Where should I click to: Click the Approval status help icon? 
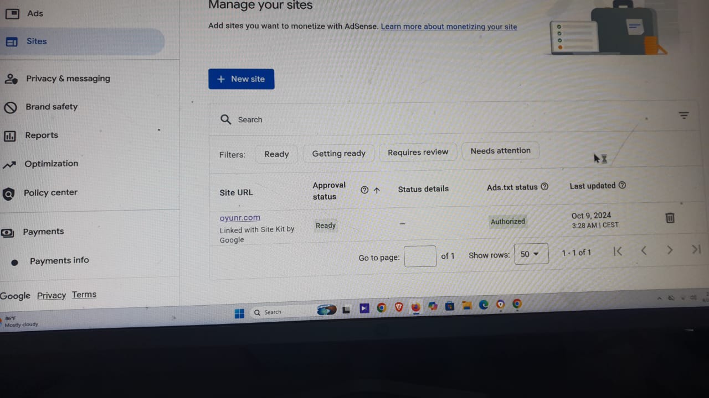(364, 190)
